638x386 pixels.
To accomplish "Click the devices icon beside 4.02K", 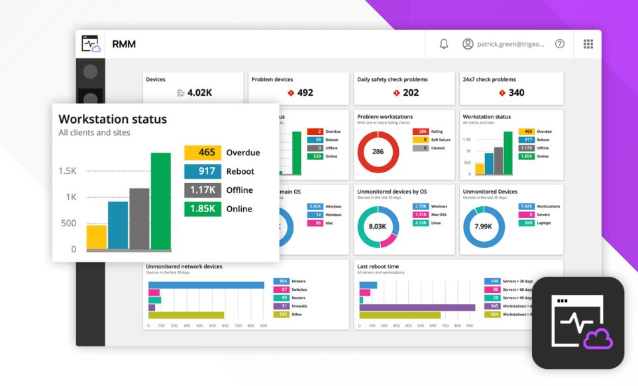I will pos(181,93).
